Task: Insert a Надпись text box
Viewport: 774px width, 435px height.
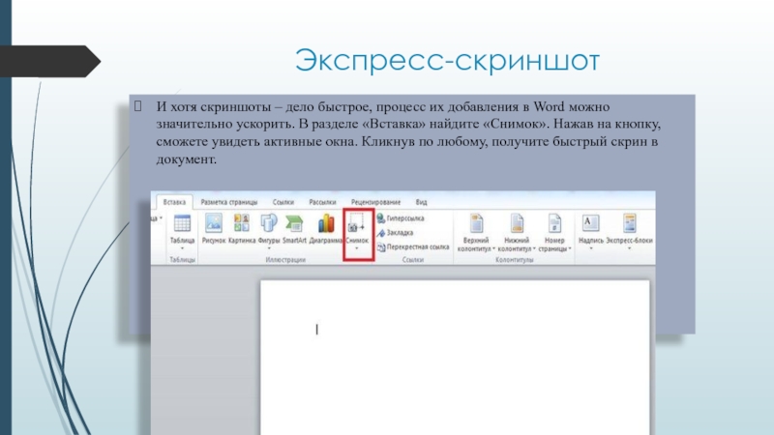Action: (591, 223)
